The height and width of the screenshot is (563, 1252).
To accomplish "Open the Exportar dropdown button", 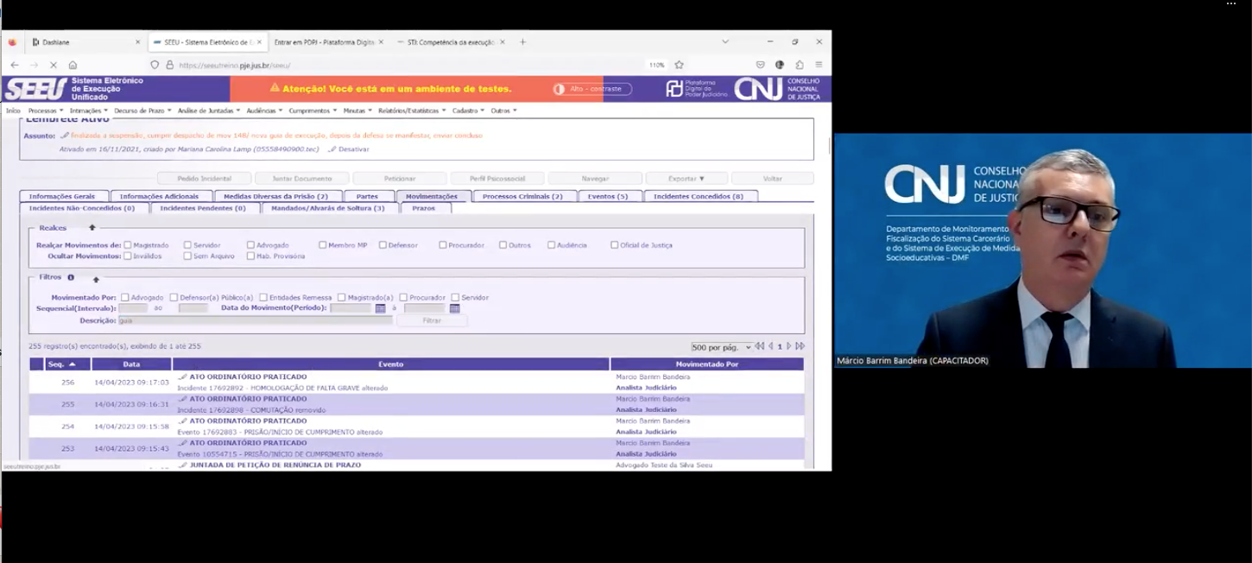I will [x=686, y=179].
